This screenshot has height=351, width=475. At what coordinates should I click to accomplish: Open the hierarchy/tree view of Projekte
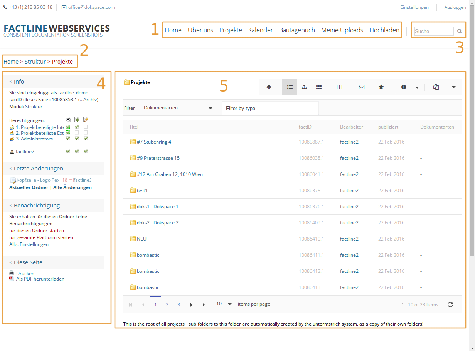click(x=304, y=87)
